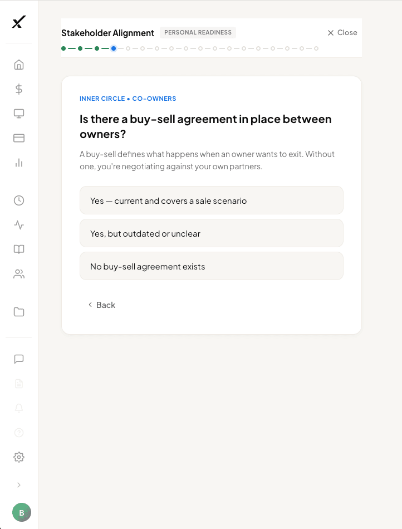Click the credit card payments icon

click(18, 138)
